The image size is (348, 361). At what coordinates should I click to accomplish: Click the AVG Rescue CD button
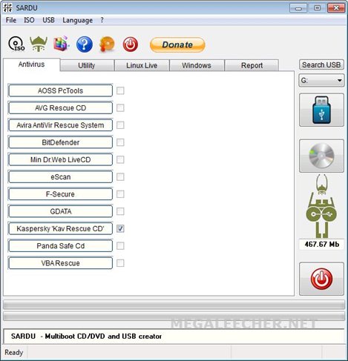60,108
